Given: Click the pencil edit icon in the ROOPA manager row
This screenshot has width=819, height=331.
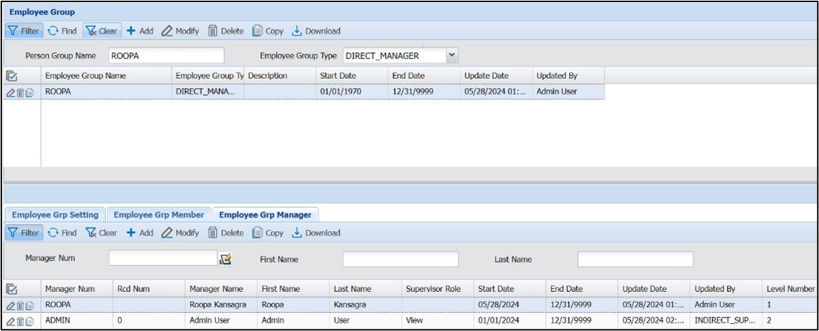Looking at the screenshot, I should pyautogui.click(x=10, y=306).
